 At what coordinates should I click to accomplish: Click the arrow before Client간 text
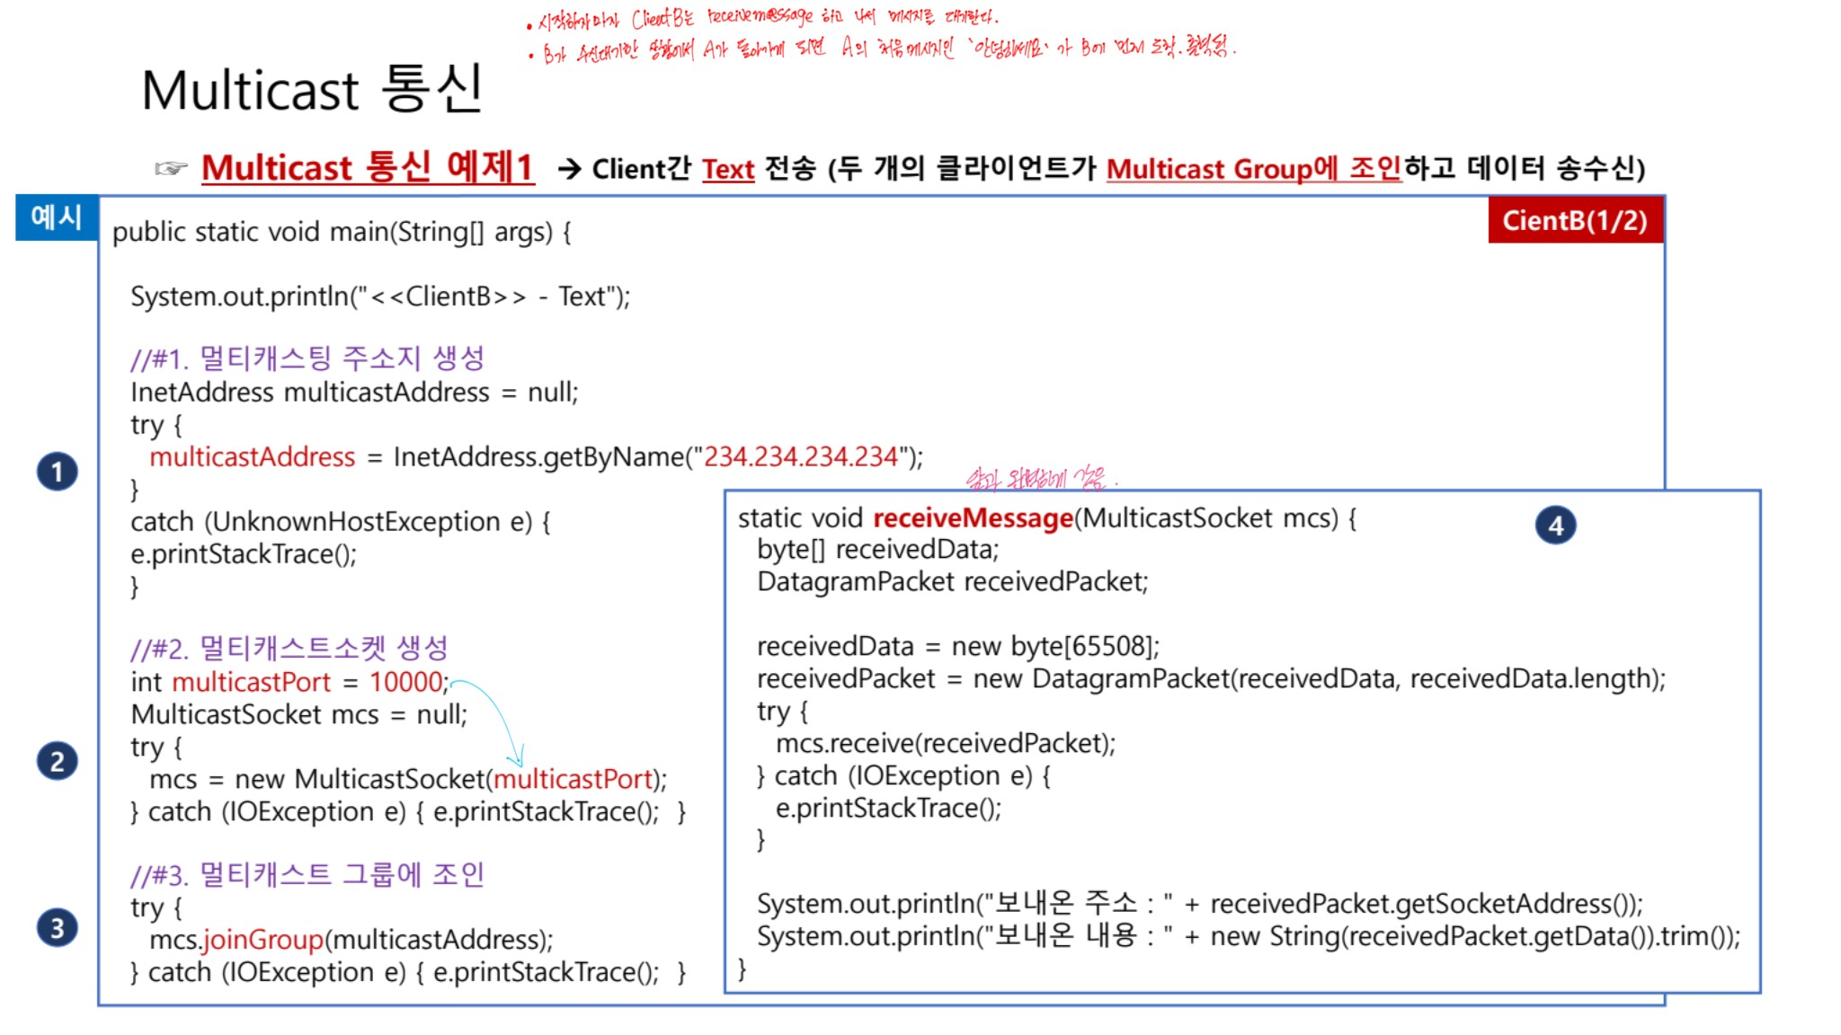pos(569,169)
